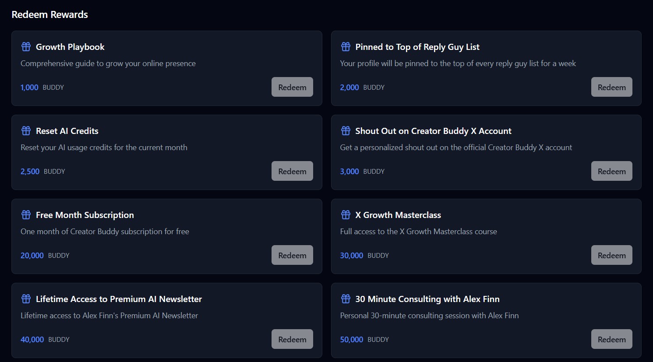Viewport: 653px width, 362px height.
Task: Click the gift icon beside Pinned to Top reward
Action: (346, 46)
